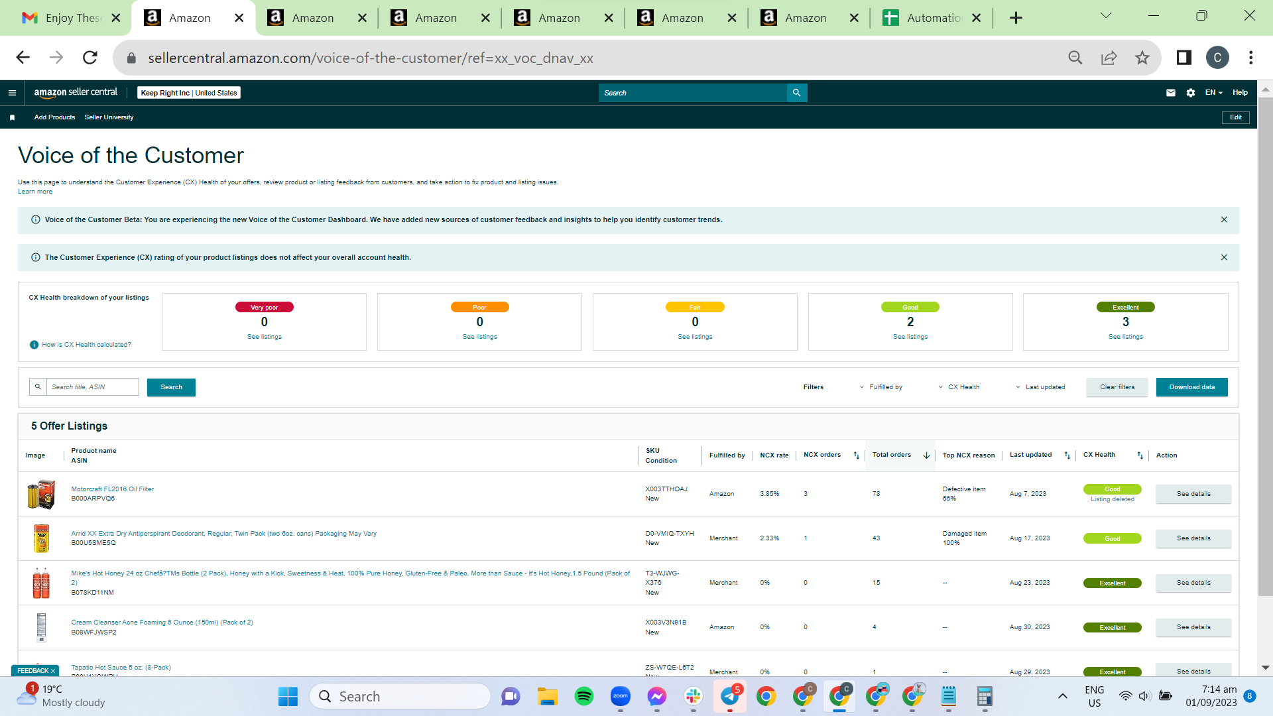Click the Keep Right Inc account switcher
The height and width of the screenshot is (716, 1273).
[189, 93]
